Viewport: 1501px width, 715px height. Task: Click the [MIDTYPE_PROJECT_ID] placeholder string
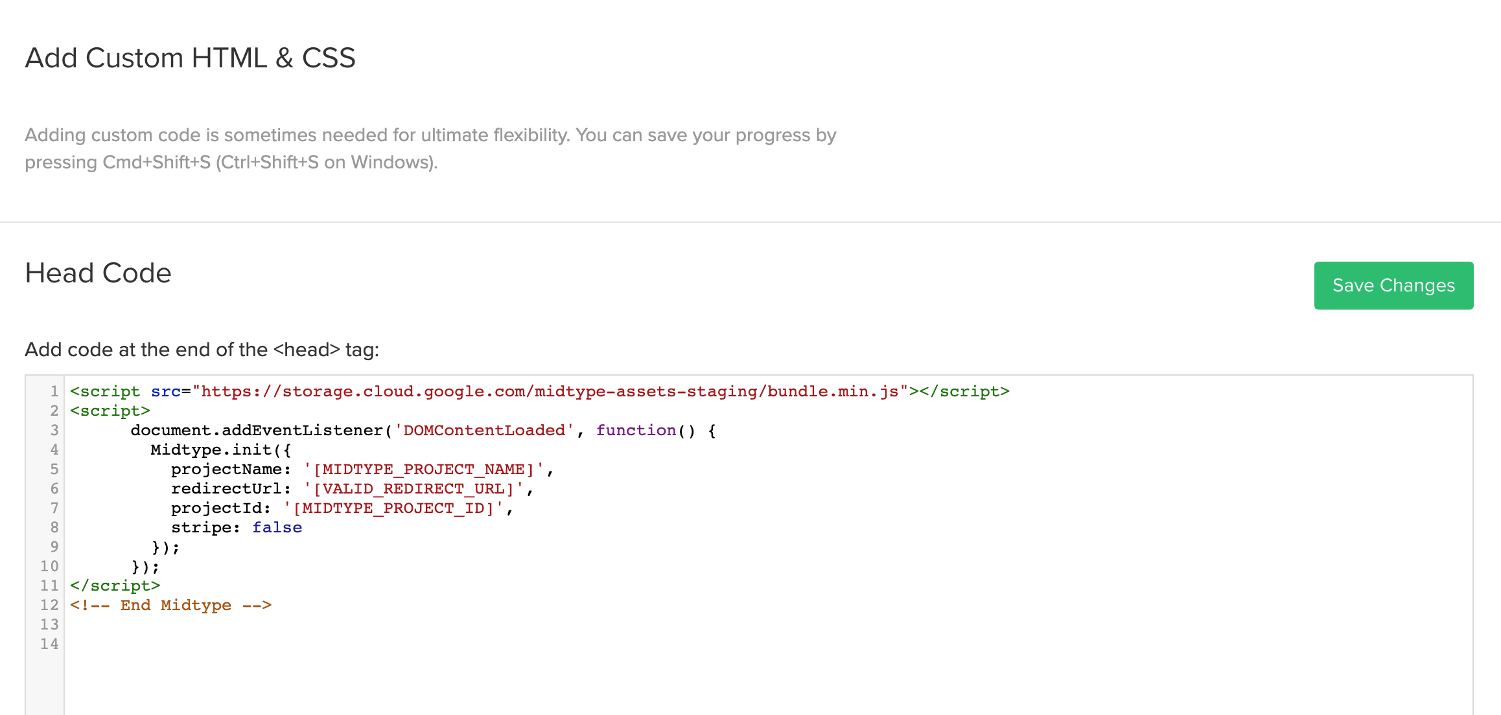[x=393, y=508]
